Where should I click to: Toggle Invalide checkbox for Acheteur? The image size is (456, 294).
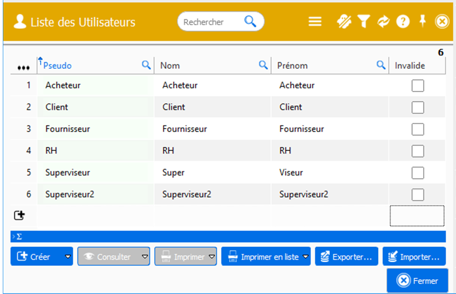[418, 86]
